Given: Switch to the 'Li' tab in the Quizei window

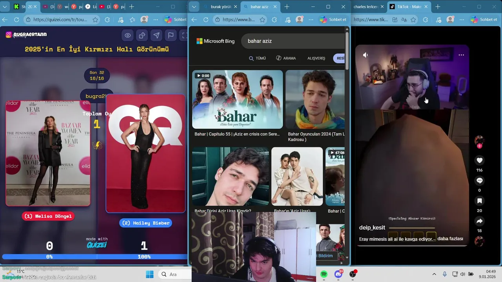Looking at the screenshot, I should click(91, 7).
